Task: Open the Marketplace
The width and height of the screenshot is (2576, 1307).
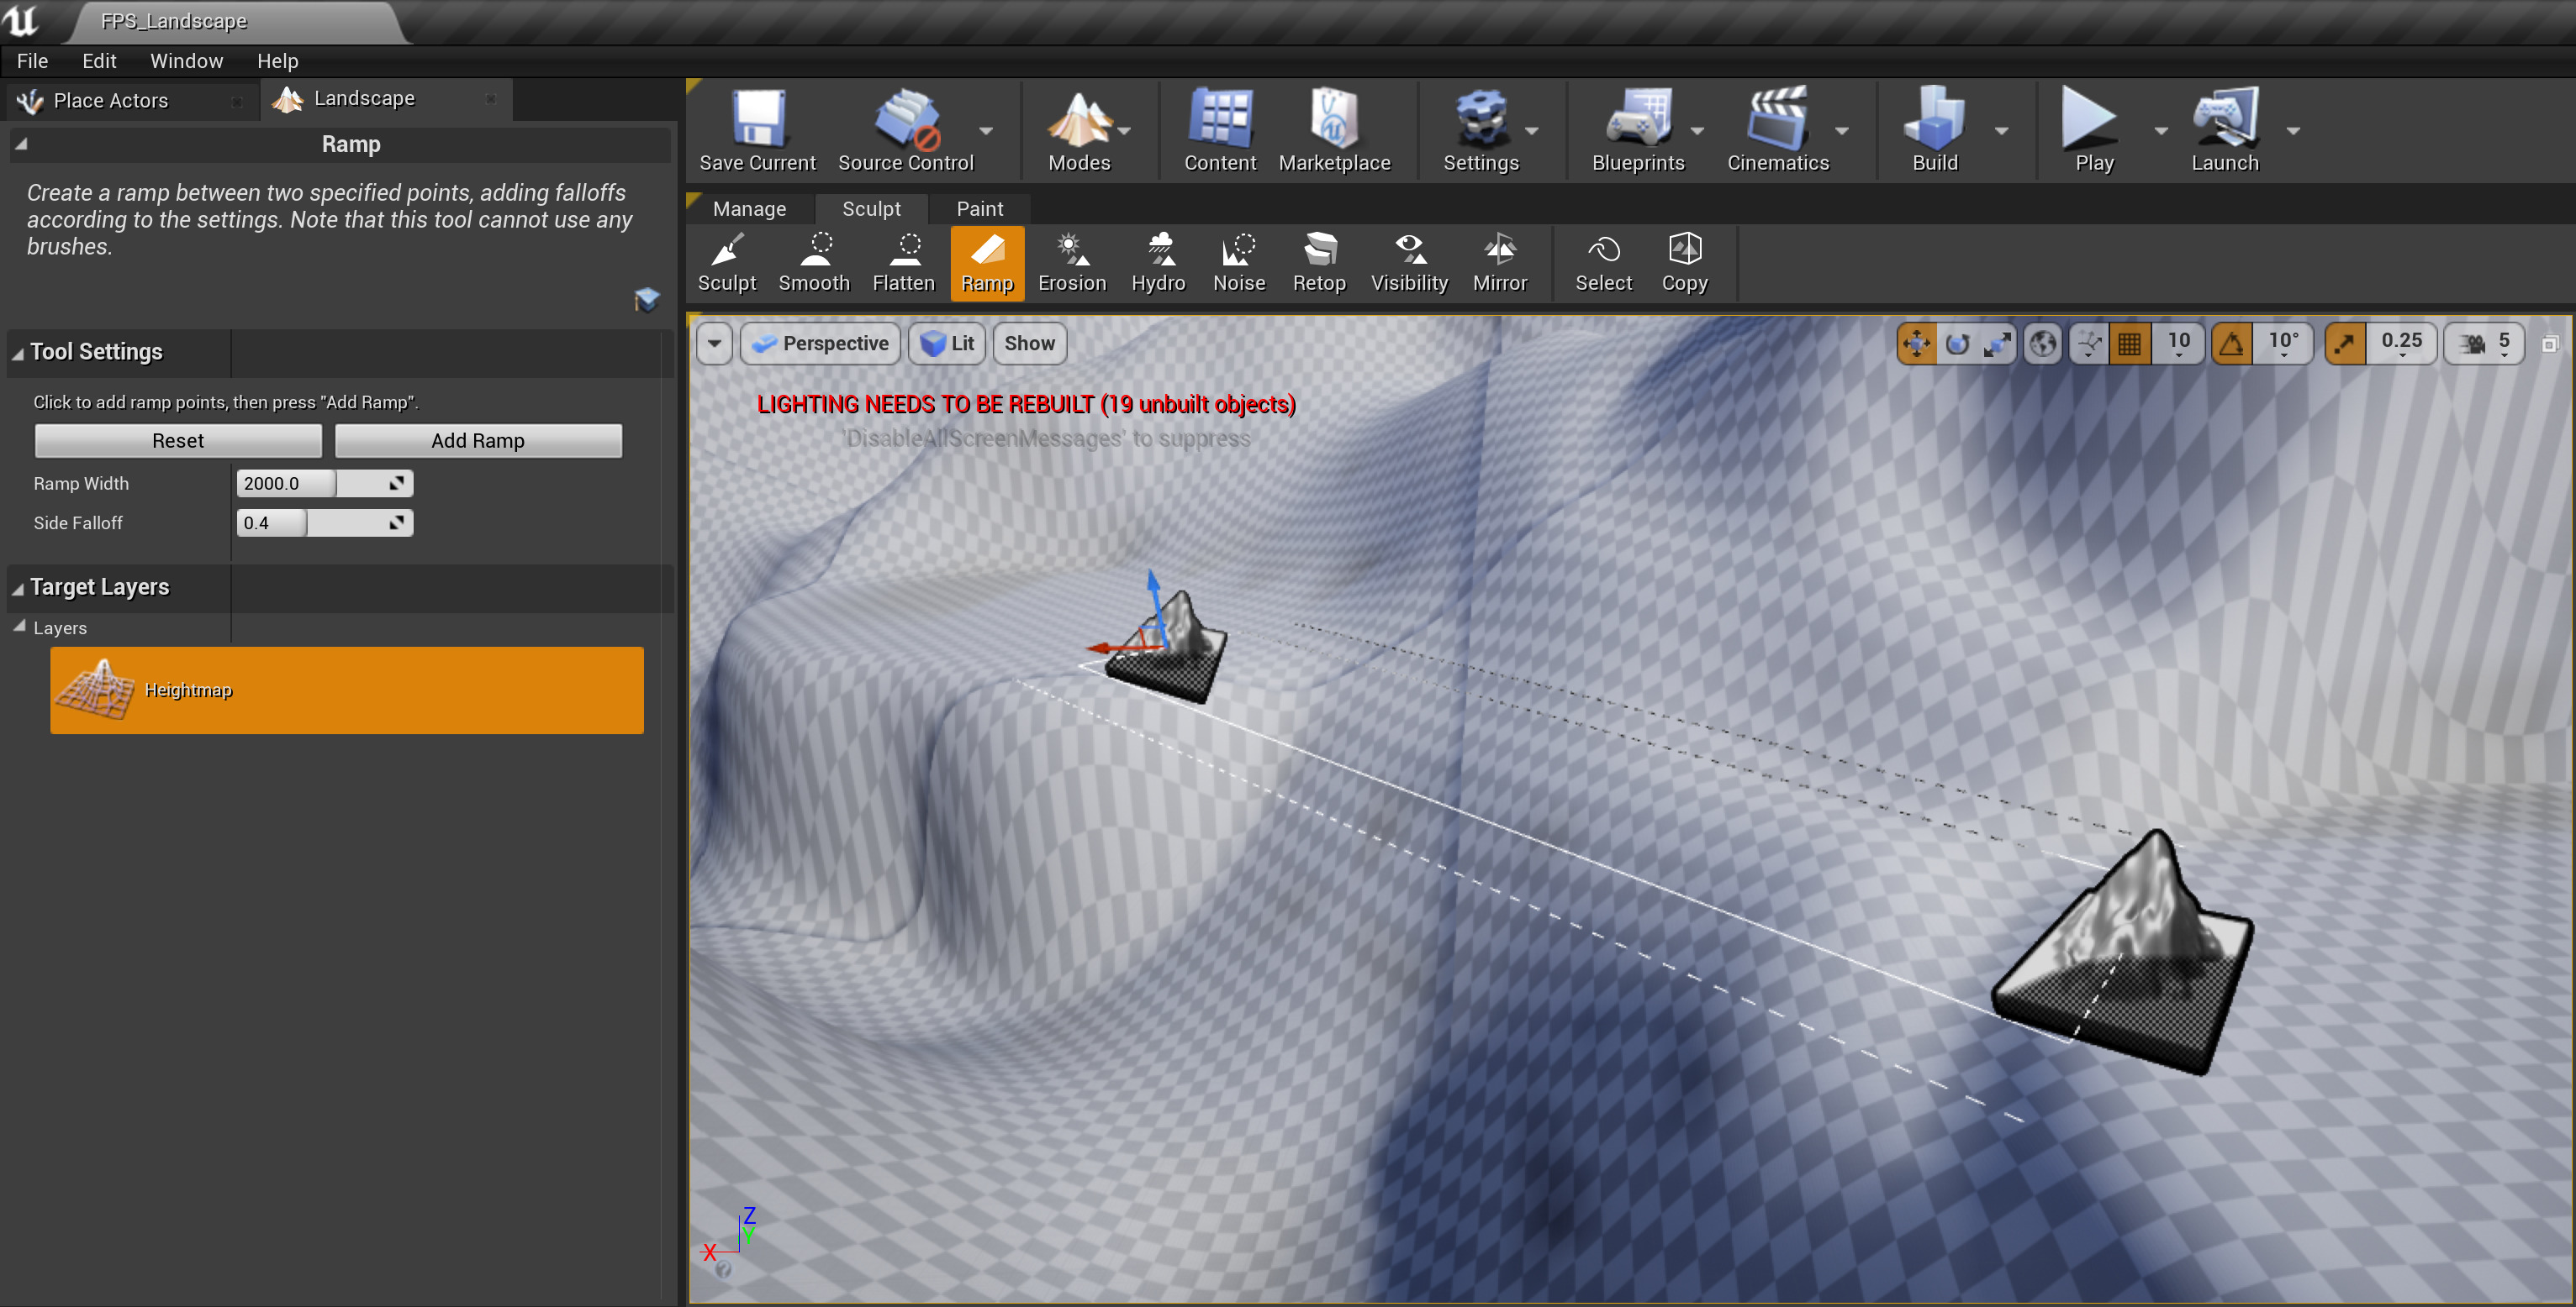Action: (x=1333, y=131)
